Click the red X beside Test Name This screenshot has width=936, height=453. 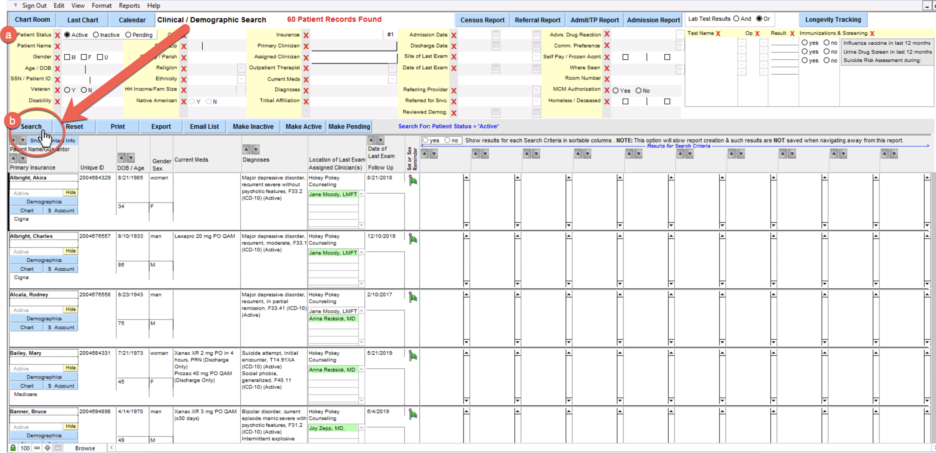[x=718, y=33]
